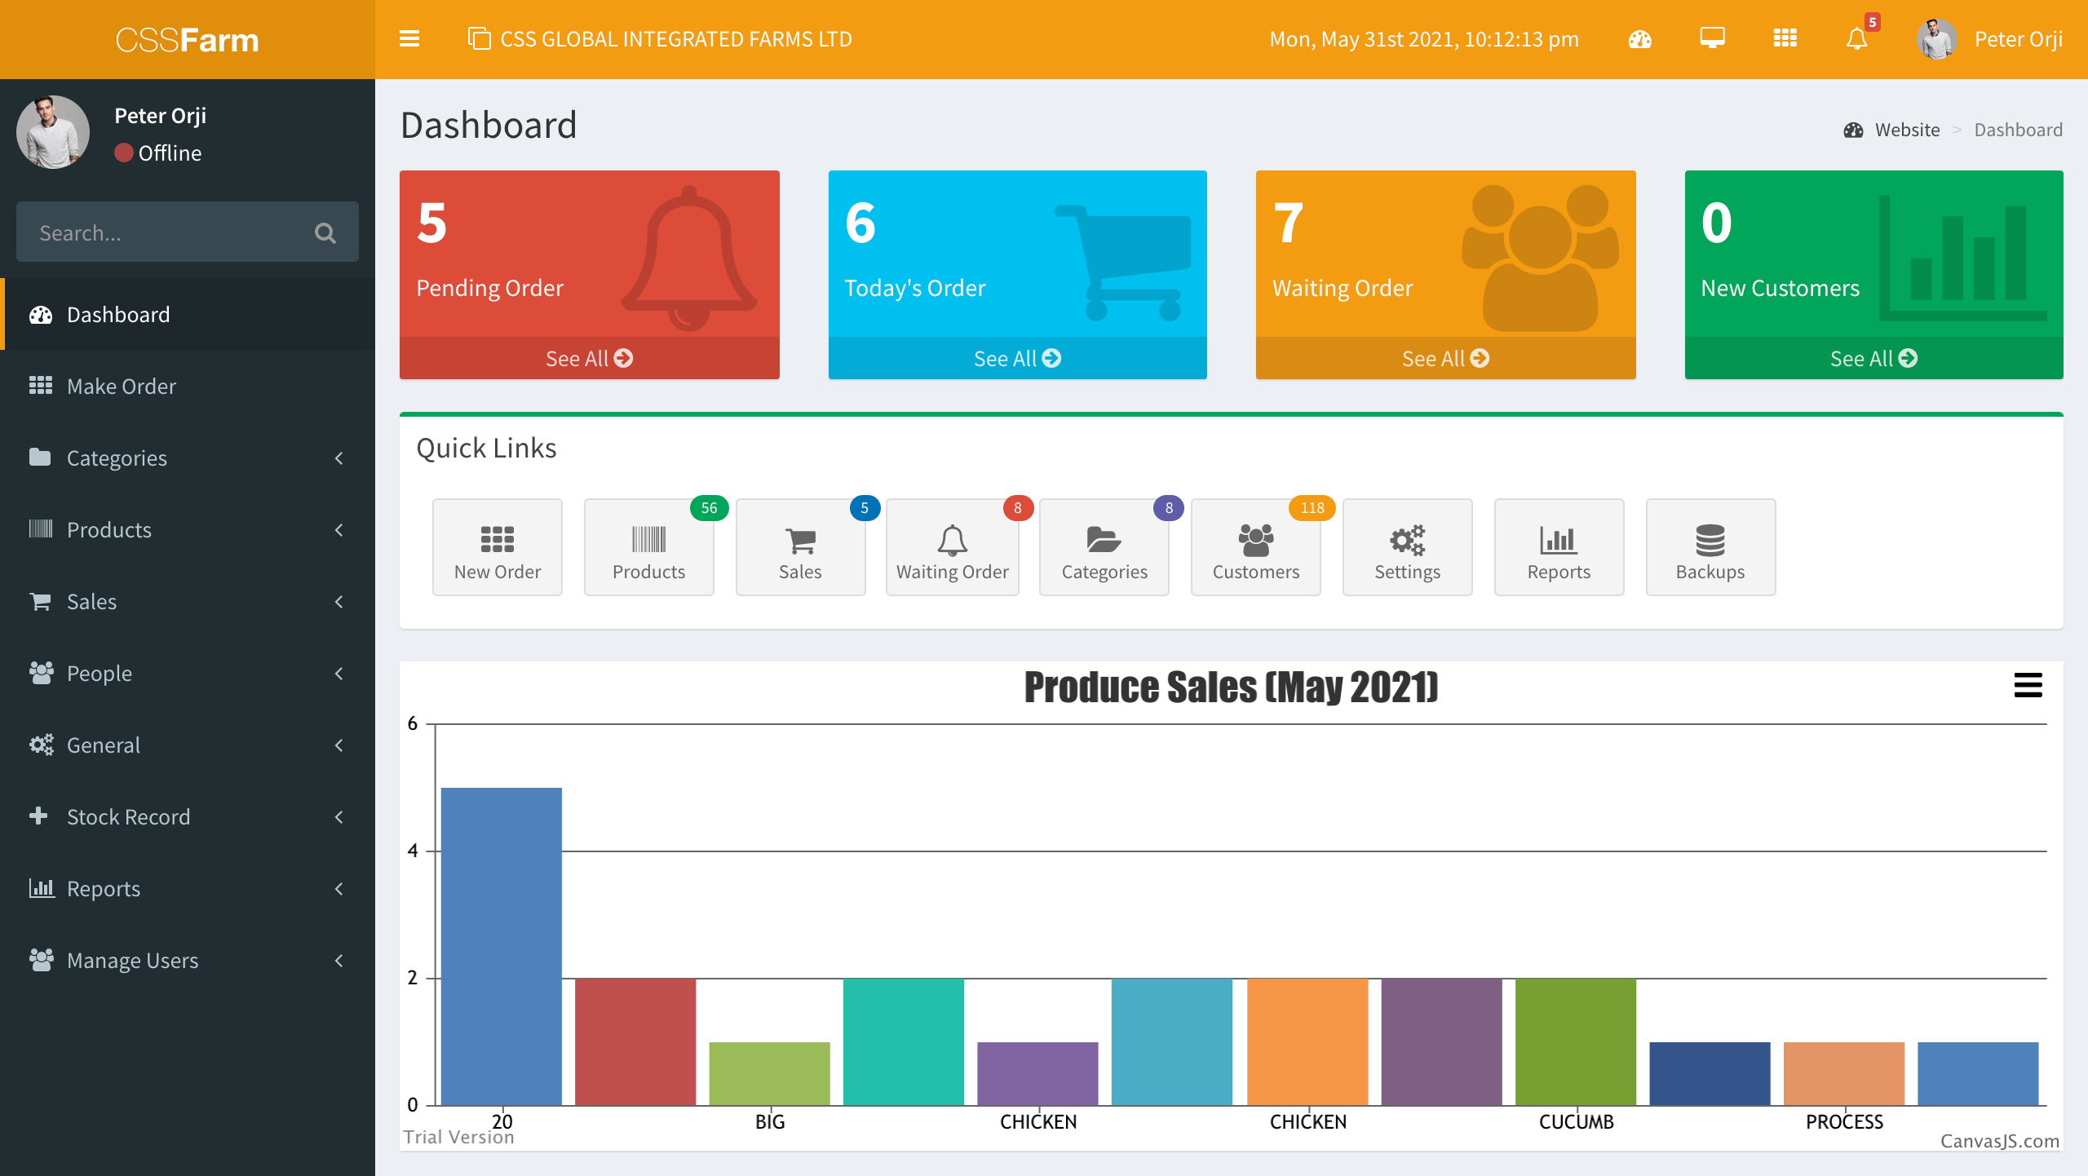Toggle the sidebar hamburger menu

pos(409,38)
